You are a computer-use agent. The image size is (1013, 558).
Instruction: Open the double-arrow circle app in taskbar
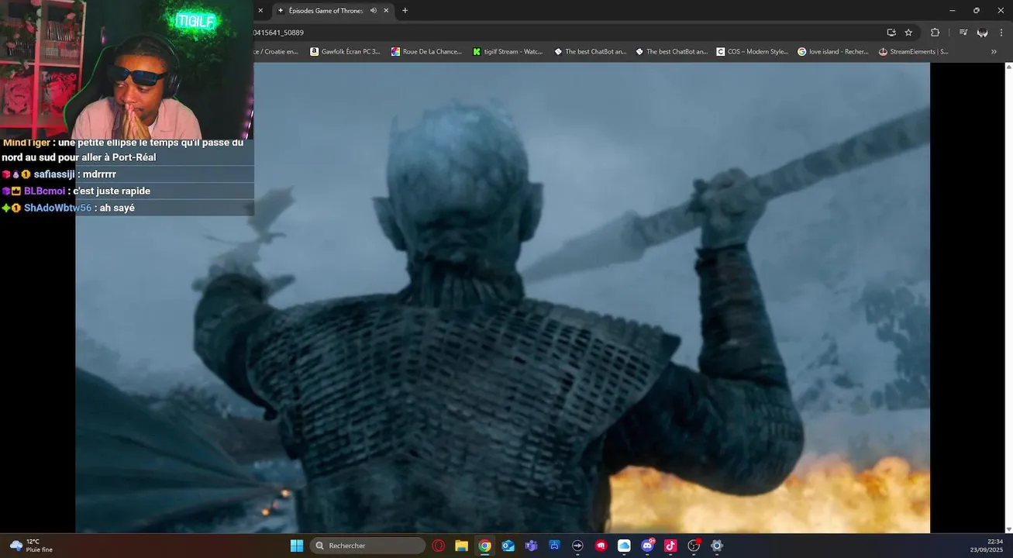coord(577,546)
